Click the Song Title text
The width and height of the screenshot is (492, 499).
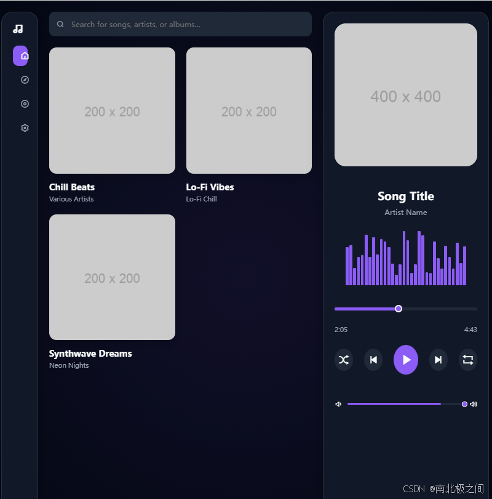click(x=405, y=196)
